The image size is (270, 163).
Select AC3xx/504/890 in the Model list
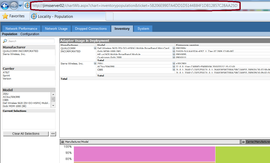tap(11, 97)
